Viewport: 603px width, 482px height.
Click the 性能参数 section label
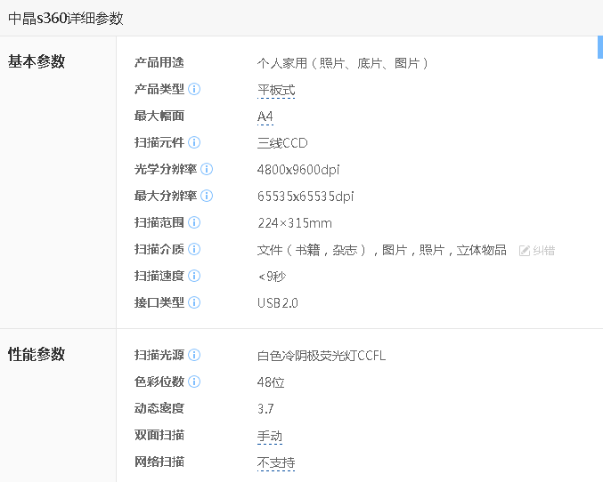(37, 354)
